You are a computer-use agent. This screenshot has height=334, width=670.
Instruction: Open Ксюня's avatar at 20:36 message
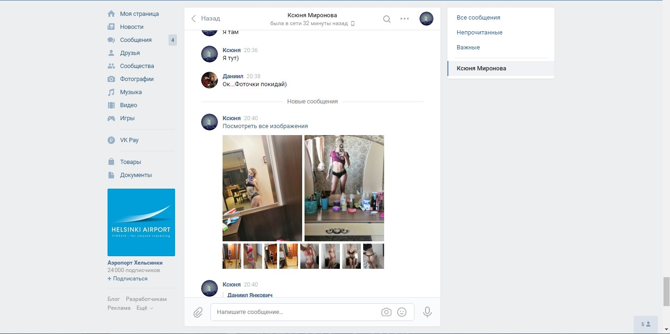coord(210,54)
